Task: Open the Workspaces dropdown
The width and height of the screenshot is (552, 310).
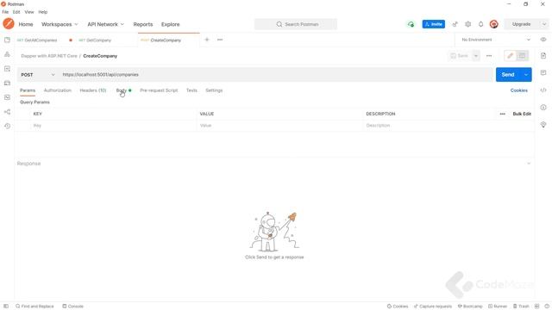Action: (60, 24)
